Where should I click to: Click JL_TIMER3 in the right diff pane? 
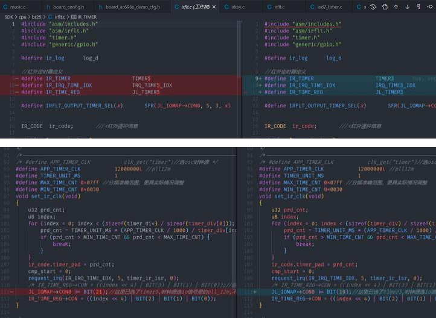(390, 92)
